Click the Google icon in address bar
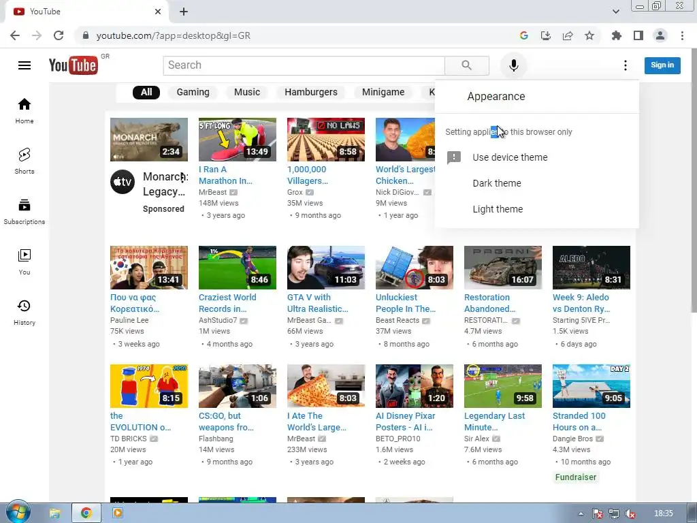 click(x=523, y=35)
